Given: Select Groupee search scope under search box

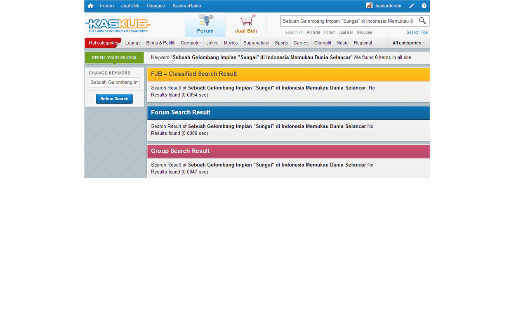Looking at the screenshot, I should click(365, 32).
